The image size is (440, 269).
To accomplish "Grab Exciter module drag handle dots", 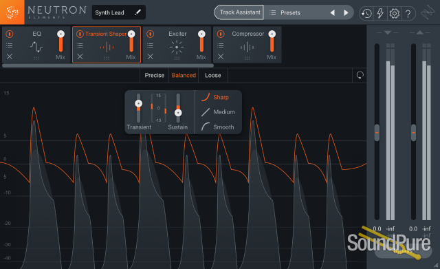I will (x=177, y=58).
